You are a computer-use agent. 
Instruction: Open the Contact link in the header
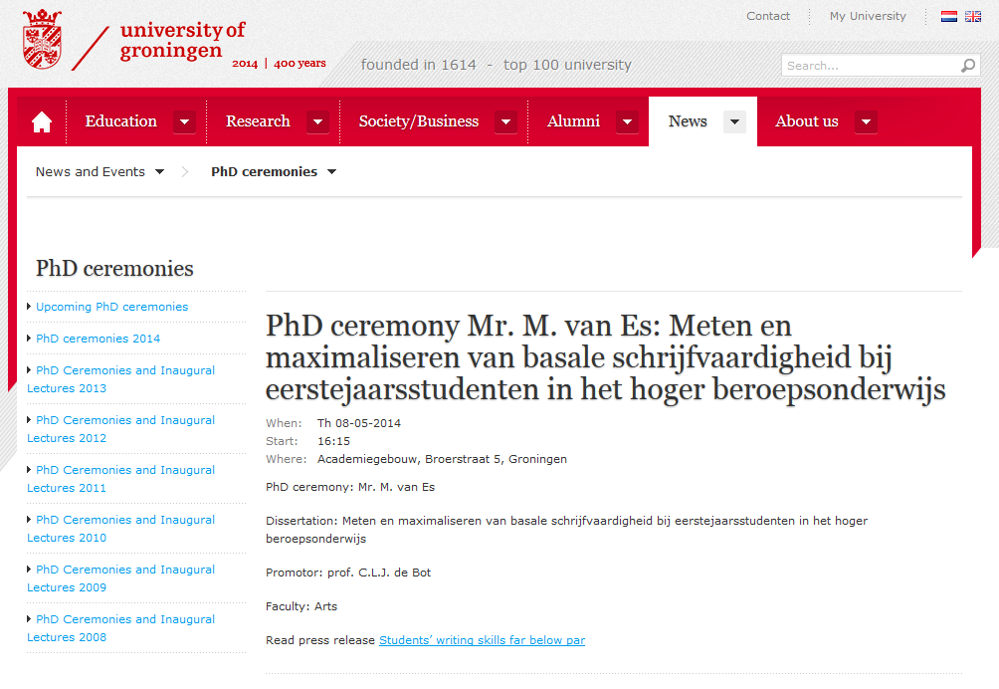click(x=768, y=16)
